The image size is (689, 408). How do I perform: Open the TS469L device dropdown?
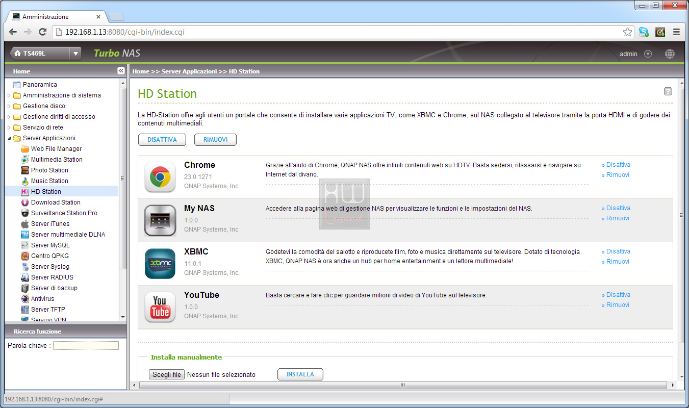coord(75,53)
